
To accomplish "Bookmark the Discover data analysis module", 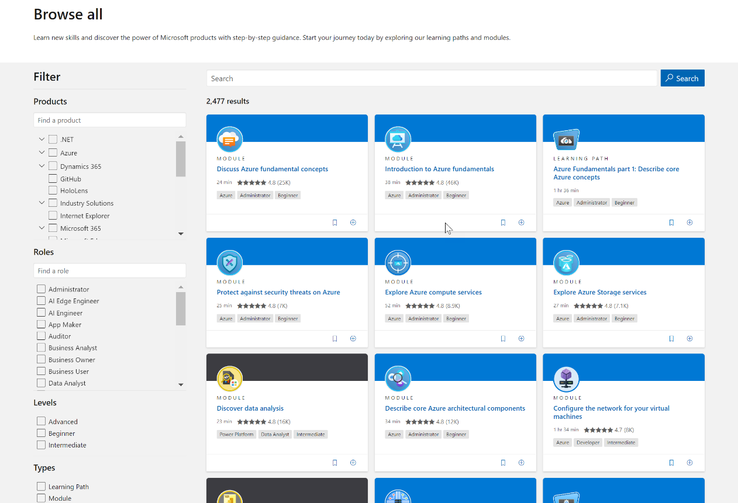I will (x=335, y=463).
